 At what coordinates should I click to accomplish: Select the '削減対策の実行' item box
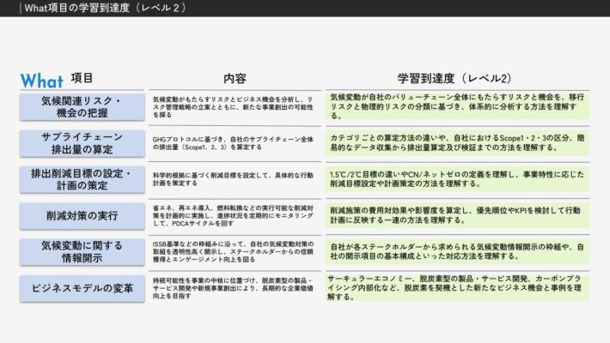tap(82, 214)
